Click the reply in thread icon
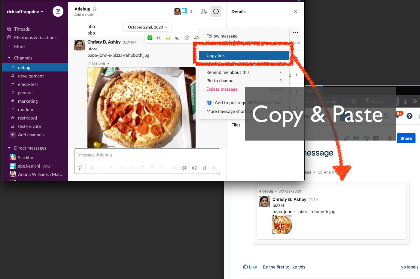This screenshot has width=420, height=279. [x=187, y=38]
